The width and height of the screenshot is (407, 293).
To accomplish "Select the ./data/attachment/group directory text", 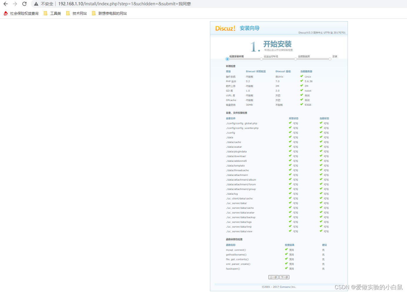I will [x=241, y=189].
